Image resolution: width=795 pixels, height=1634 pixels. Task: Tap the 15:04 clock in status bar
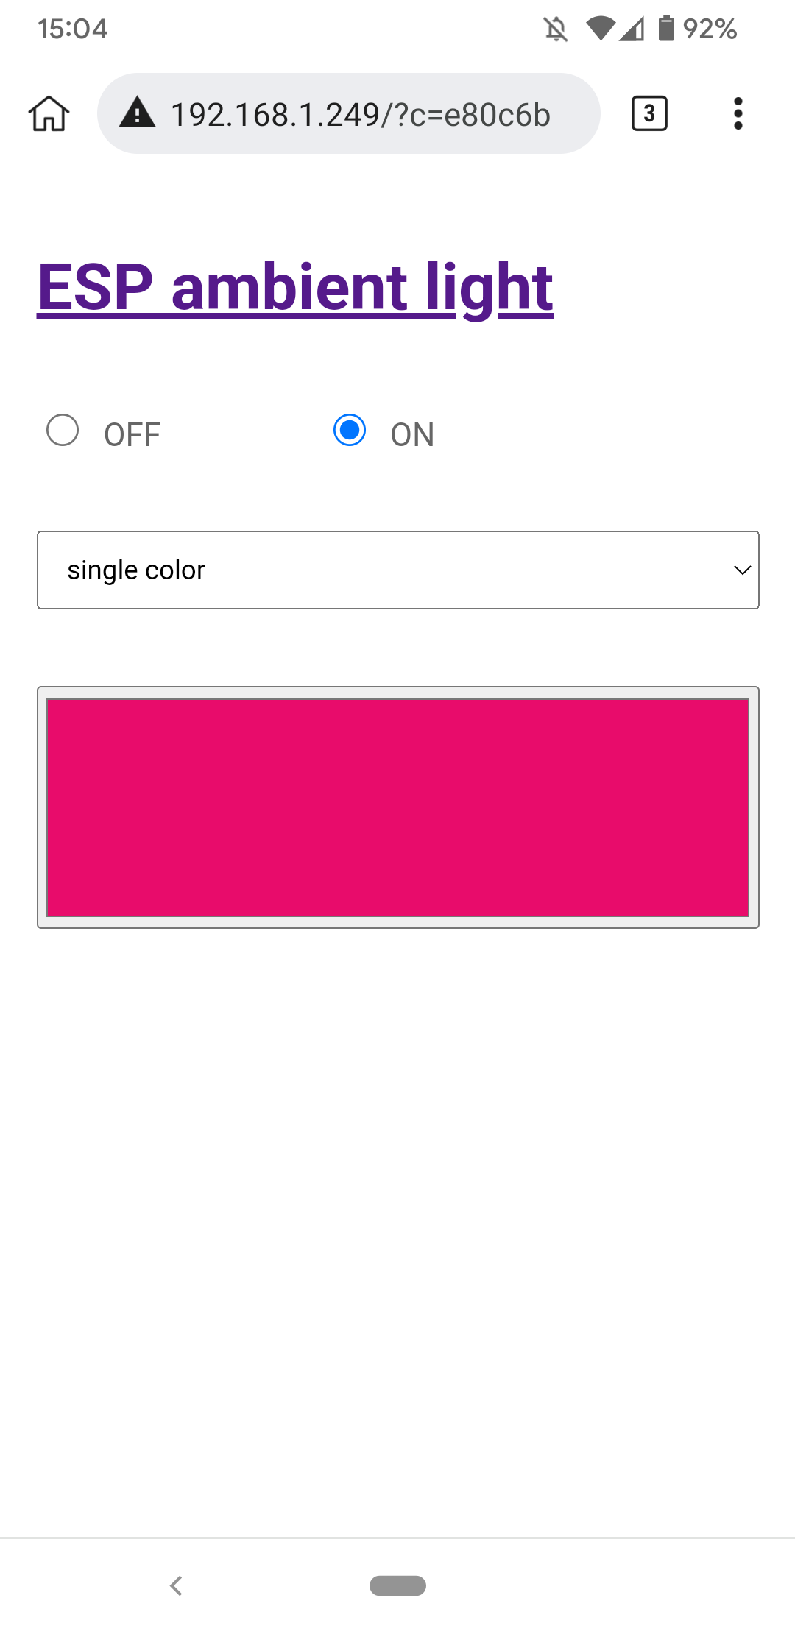coord(73,29)
